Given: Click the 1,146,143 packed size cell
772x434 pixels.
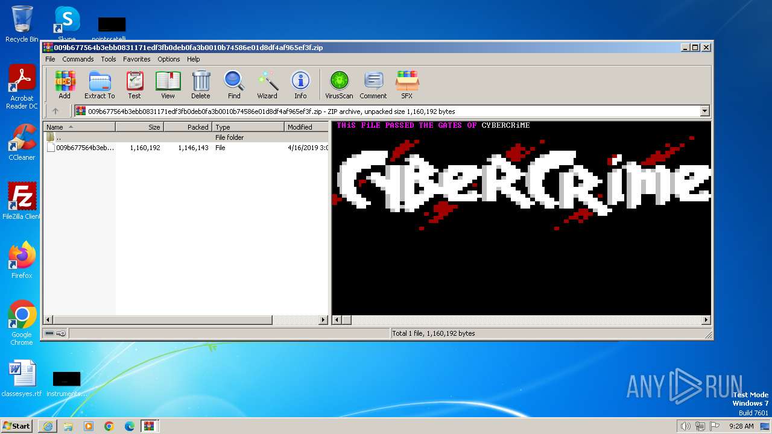Looking at the screenshot, I should (193, 148).
